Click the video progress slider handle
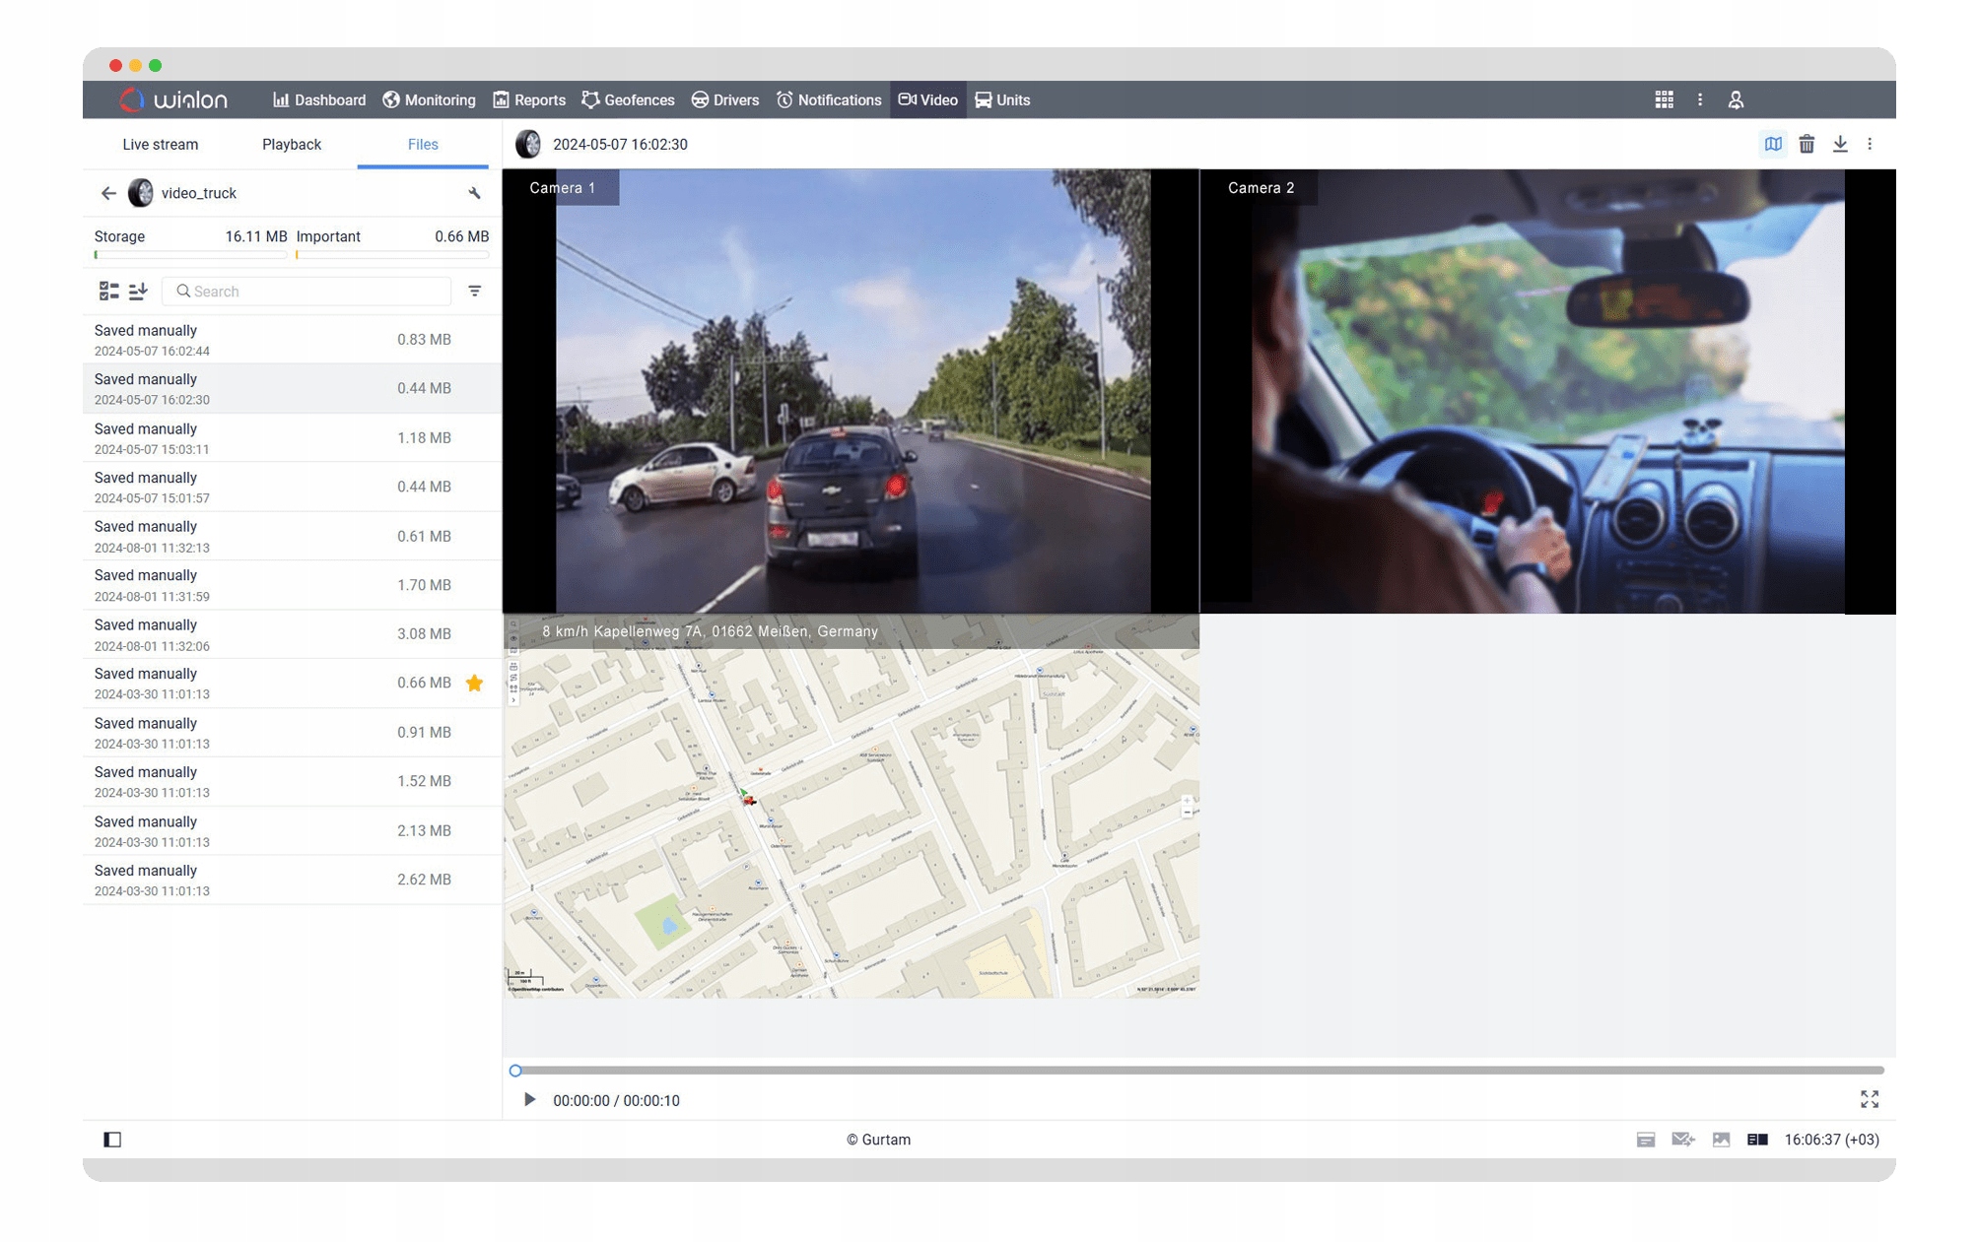 pos(515,1071)
